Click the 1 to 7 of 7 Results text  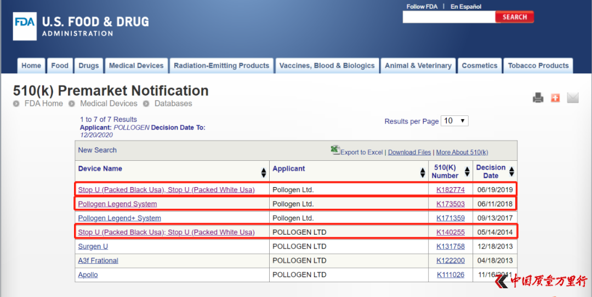(x=109, y=119)
